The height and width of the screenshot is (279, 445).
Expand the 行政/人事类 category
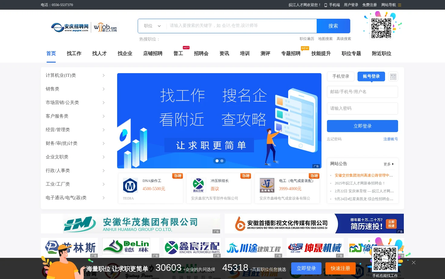(x=75, y=170)
